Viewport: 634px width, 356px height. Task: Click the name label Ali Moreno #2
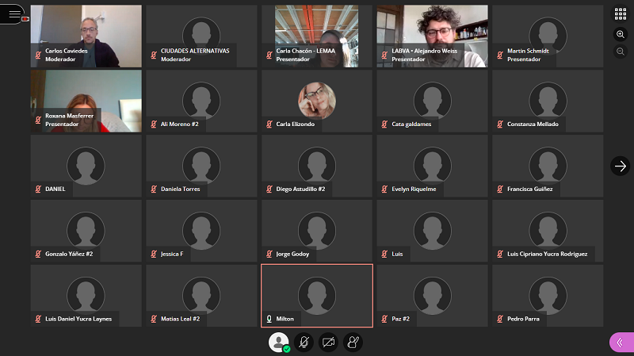pyautogui.click(x=180, y=124)
